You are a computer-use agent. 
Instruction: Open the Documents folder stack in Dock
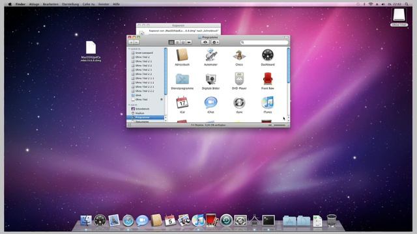point(304,221)
